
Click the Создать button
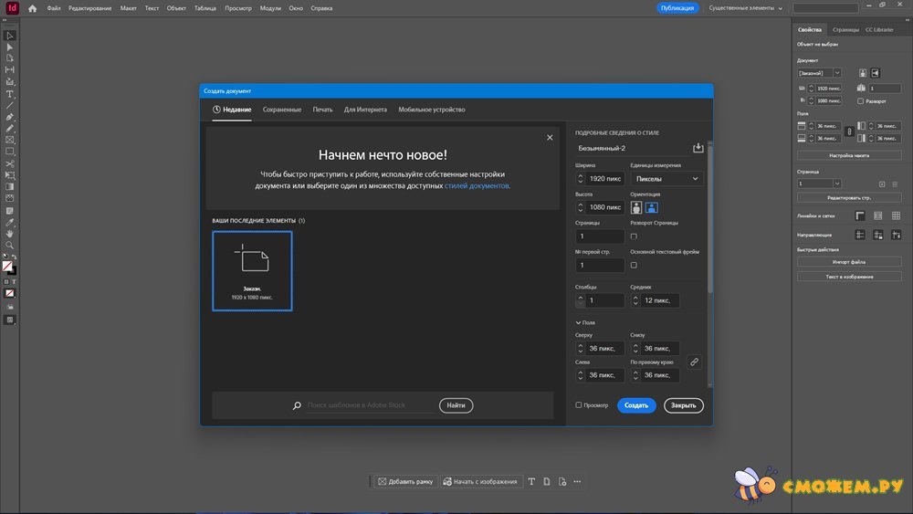[x=636, y=405]
